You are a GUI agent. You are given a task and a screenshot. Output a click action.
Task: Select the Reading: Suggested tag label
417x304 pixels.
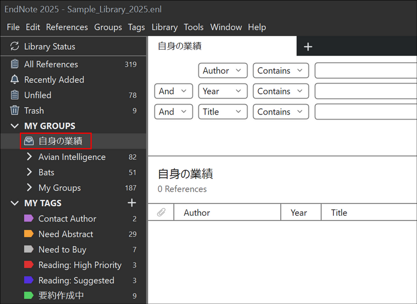[x=76, y=280]
